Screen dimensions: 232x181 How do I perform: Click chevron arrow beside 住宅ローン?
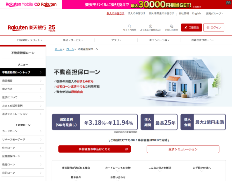(41, 148)
